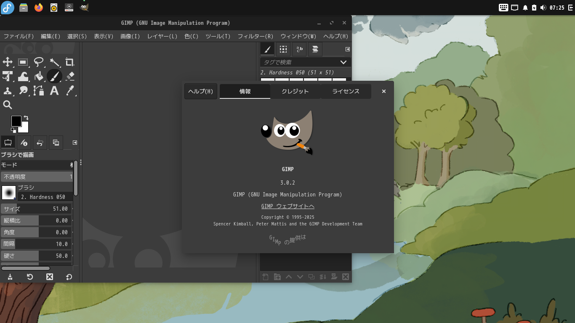Switch to the ライセンス tab
Image resolution: width=575 pixels, height=323 pixels.
point(346,91)
